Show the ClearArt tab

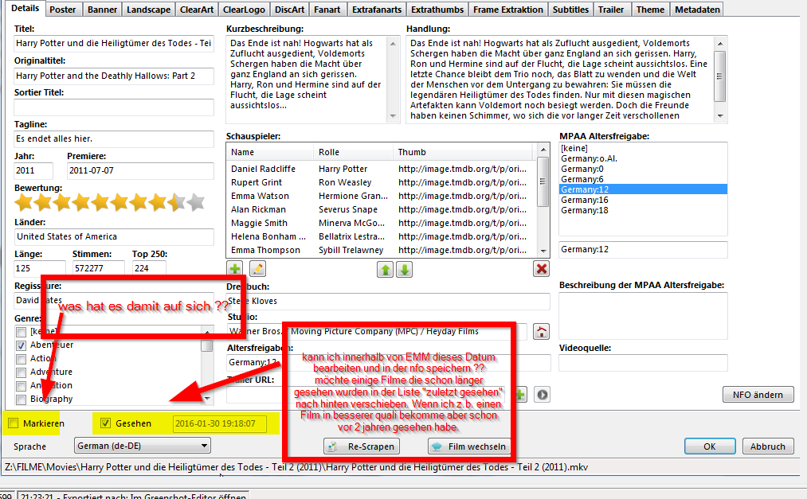point(197,10)
